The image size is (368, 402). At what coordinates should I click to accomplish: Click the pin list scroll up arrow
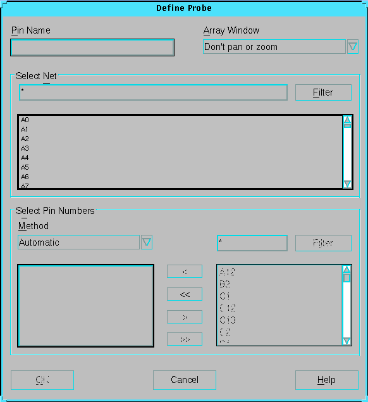pyautogui.click(x=347, y=269)
